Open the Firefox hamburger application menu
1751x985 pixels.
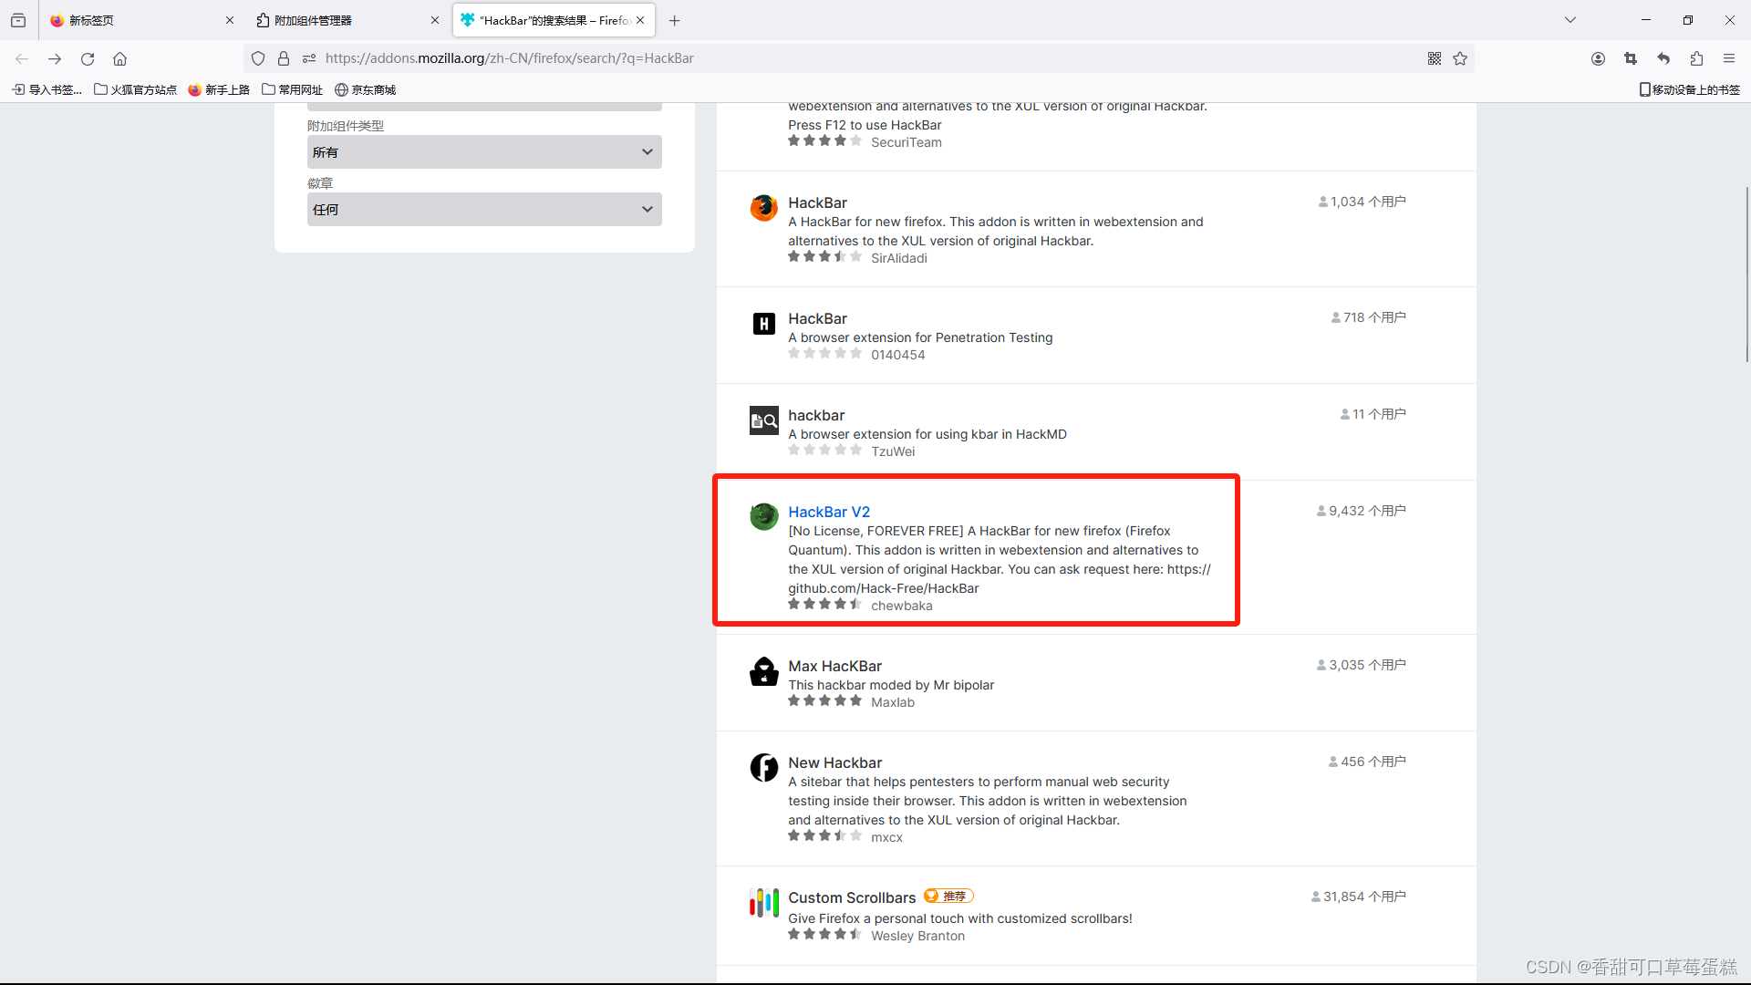pyautogui.click(x=1729, y=58)
